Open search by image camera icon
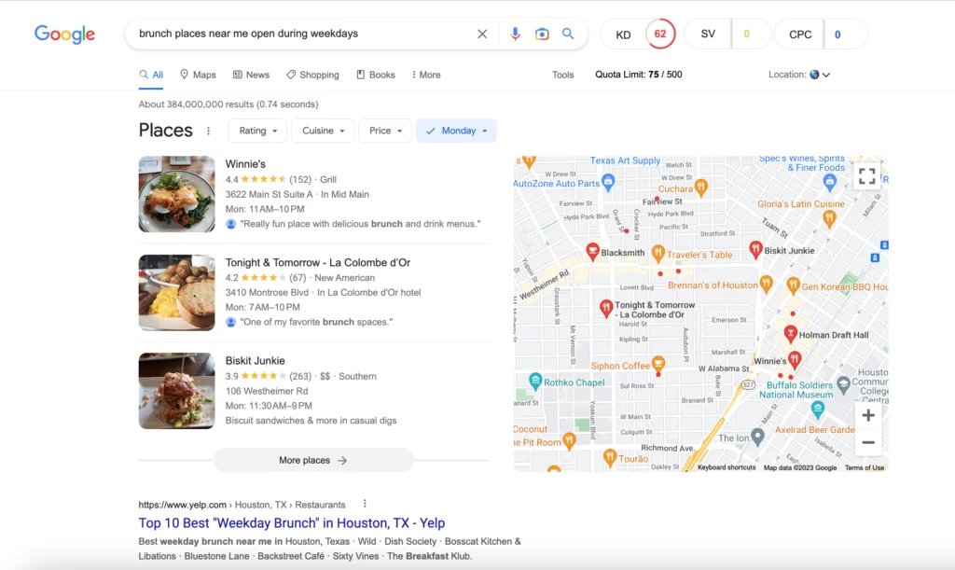Viewport: 955px width, 570px height. [x=542, y=34]
